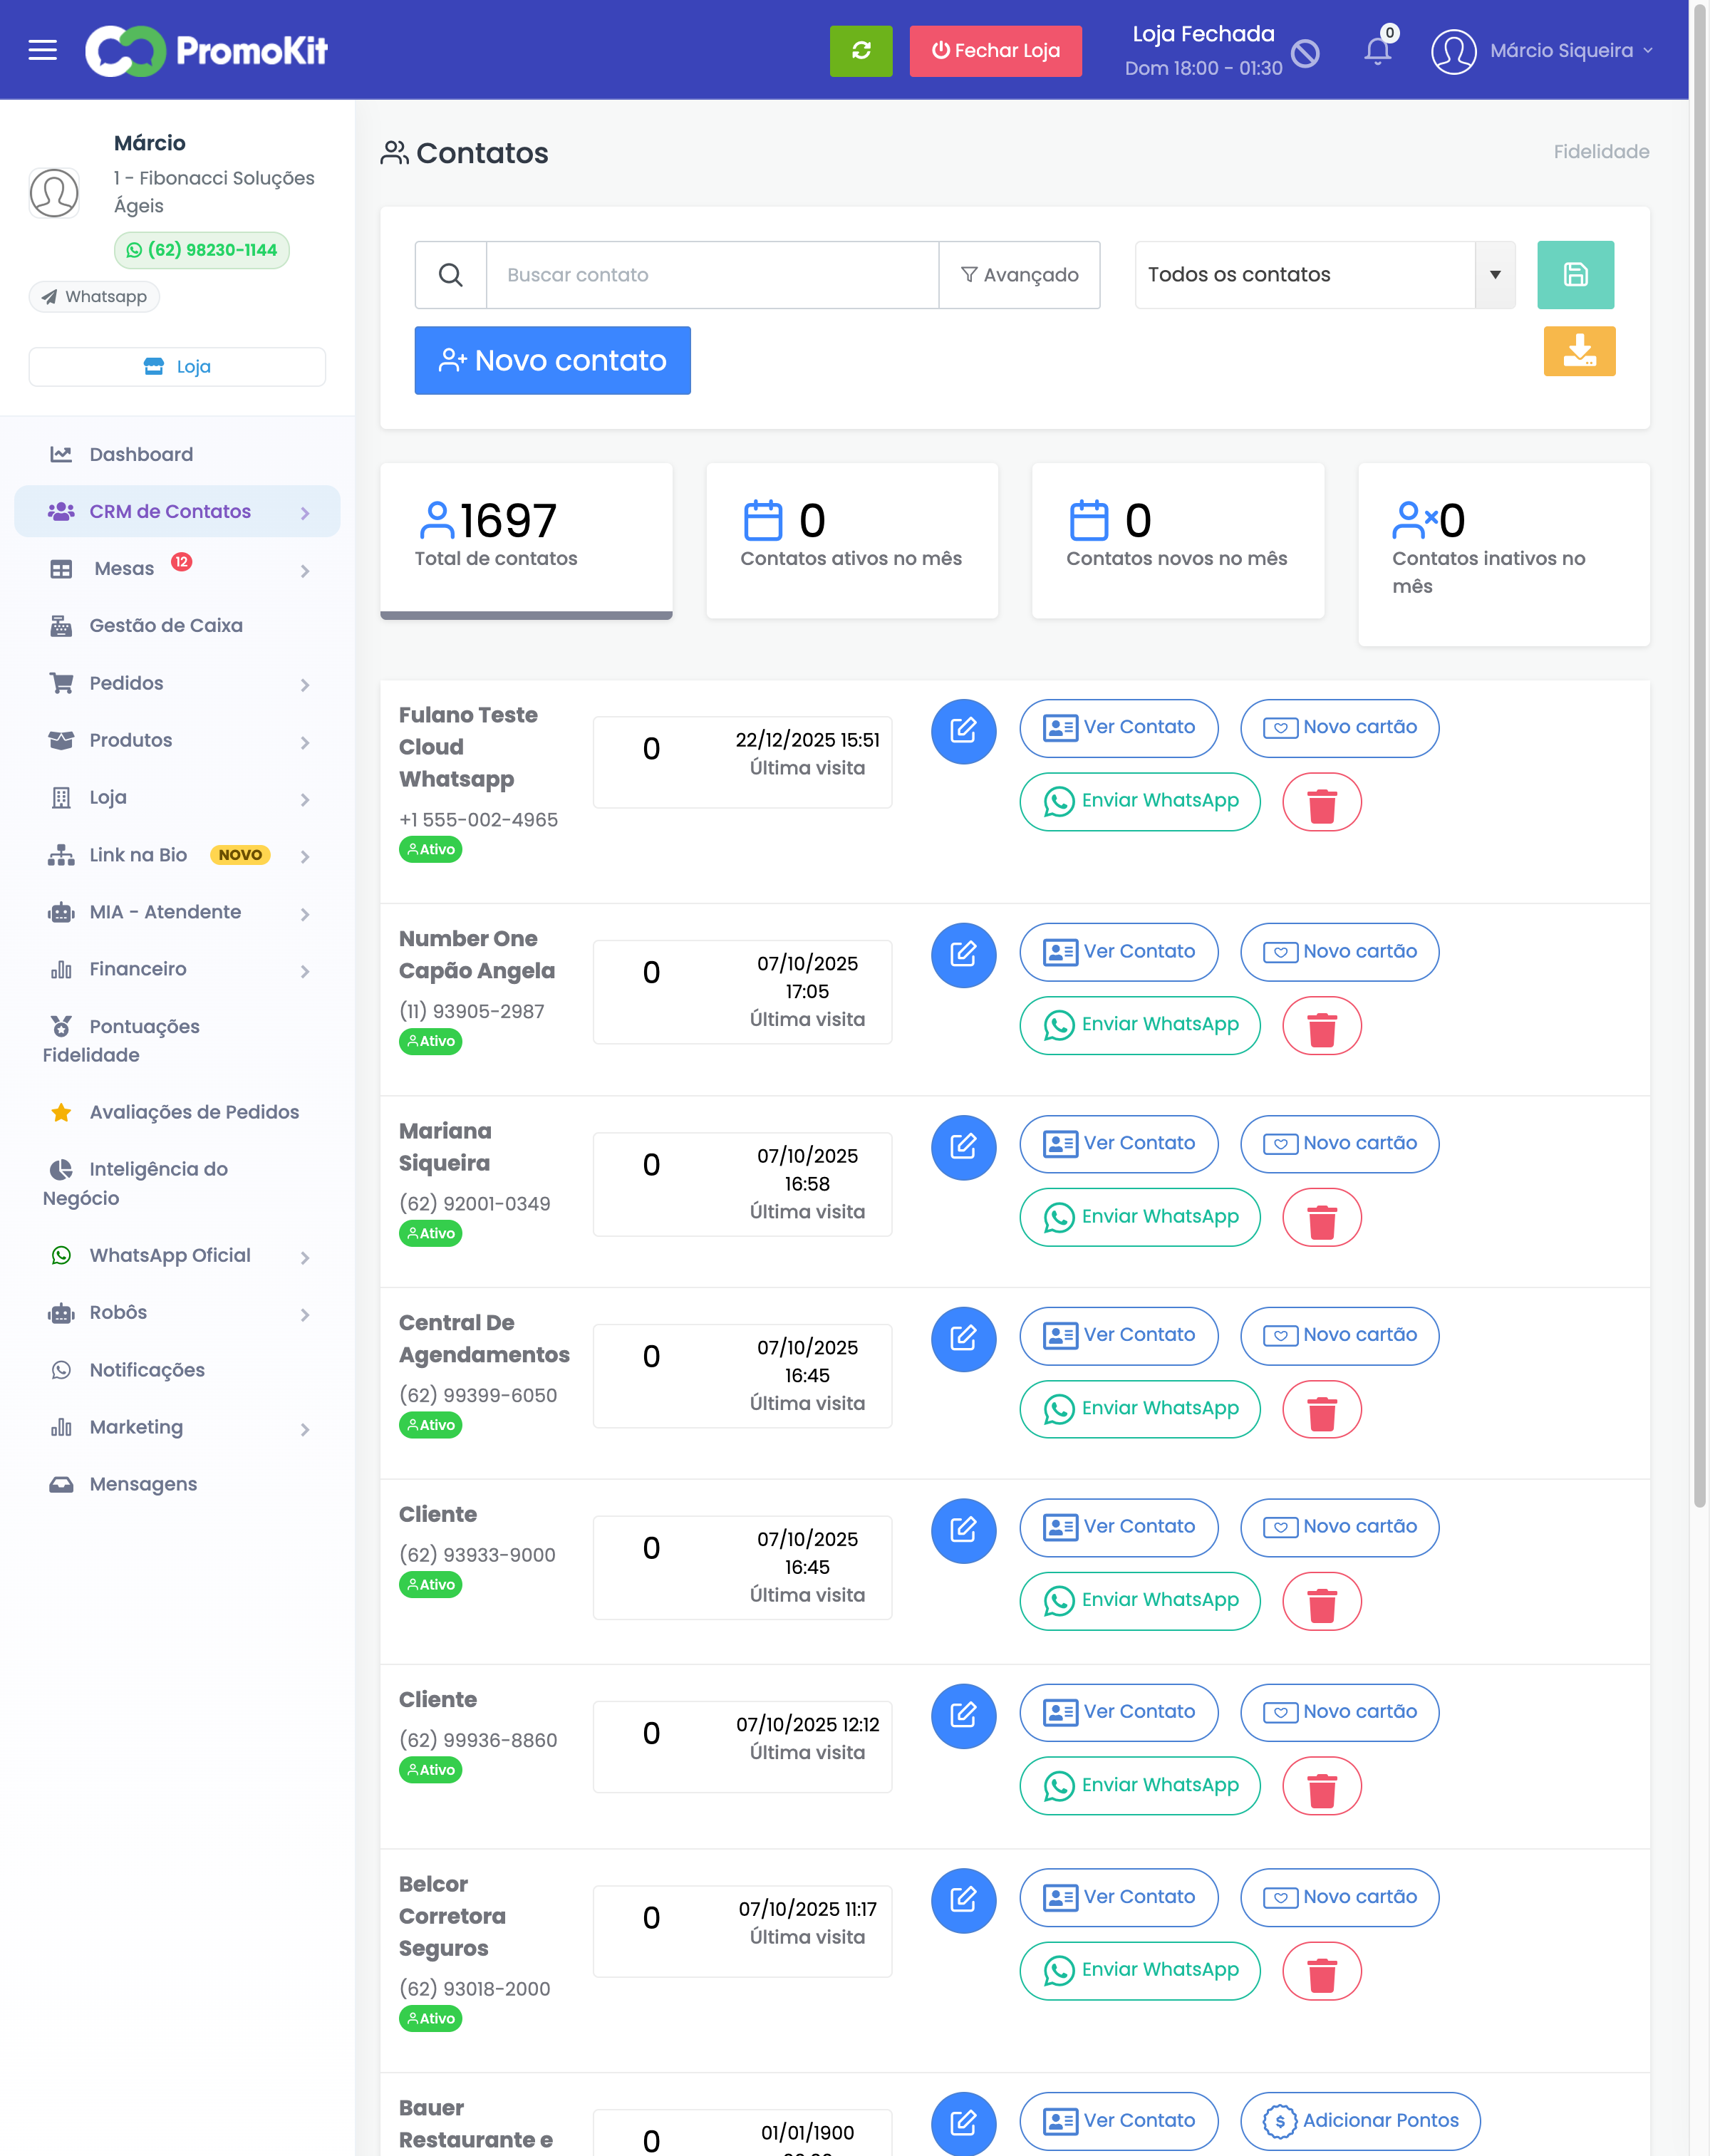The width and height of the screenshot is (1710, 2156).
Task: Expand the Link na Bio menu
Action: coord(177,856)
